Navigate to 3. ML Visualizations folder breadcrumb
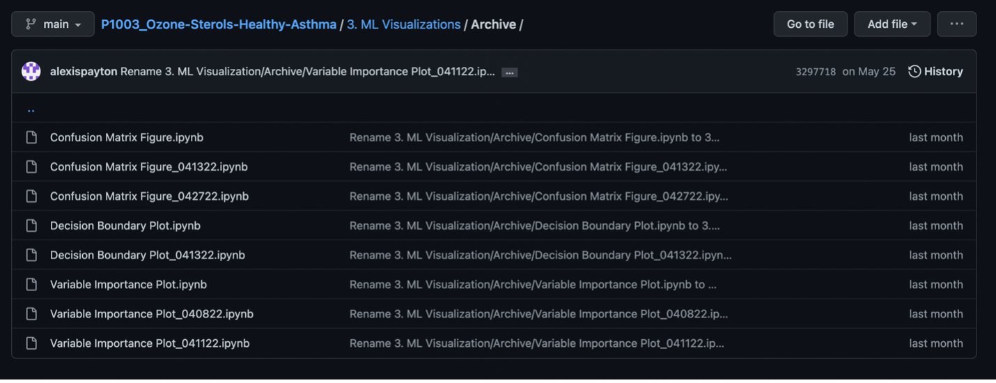Image resolution: width=996 pixels, height=383 pixels. pyautogui.click(x=403, y=24)
